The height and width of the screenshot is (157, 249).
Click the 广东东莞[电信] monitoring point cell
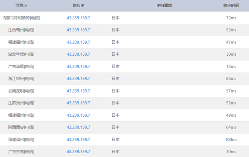click(x=21, y=152)
